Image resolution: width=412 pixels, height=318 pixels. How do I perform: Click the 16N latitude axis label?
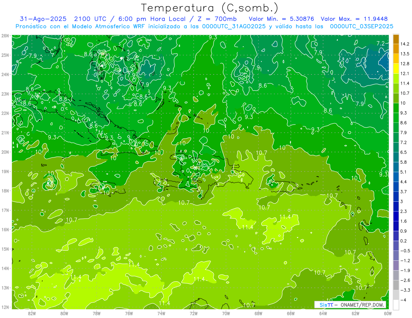(5, 229)
